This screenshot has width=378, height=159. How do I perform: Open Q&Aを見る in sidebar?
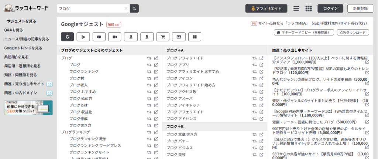(x=14, y=30)
